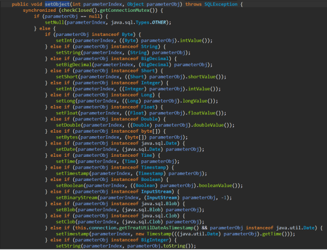Click the setTime method call
This screenshot has width=327, height=250.
66,161
